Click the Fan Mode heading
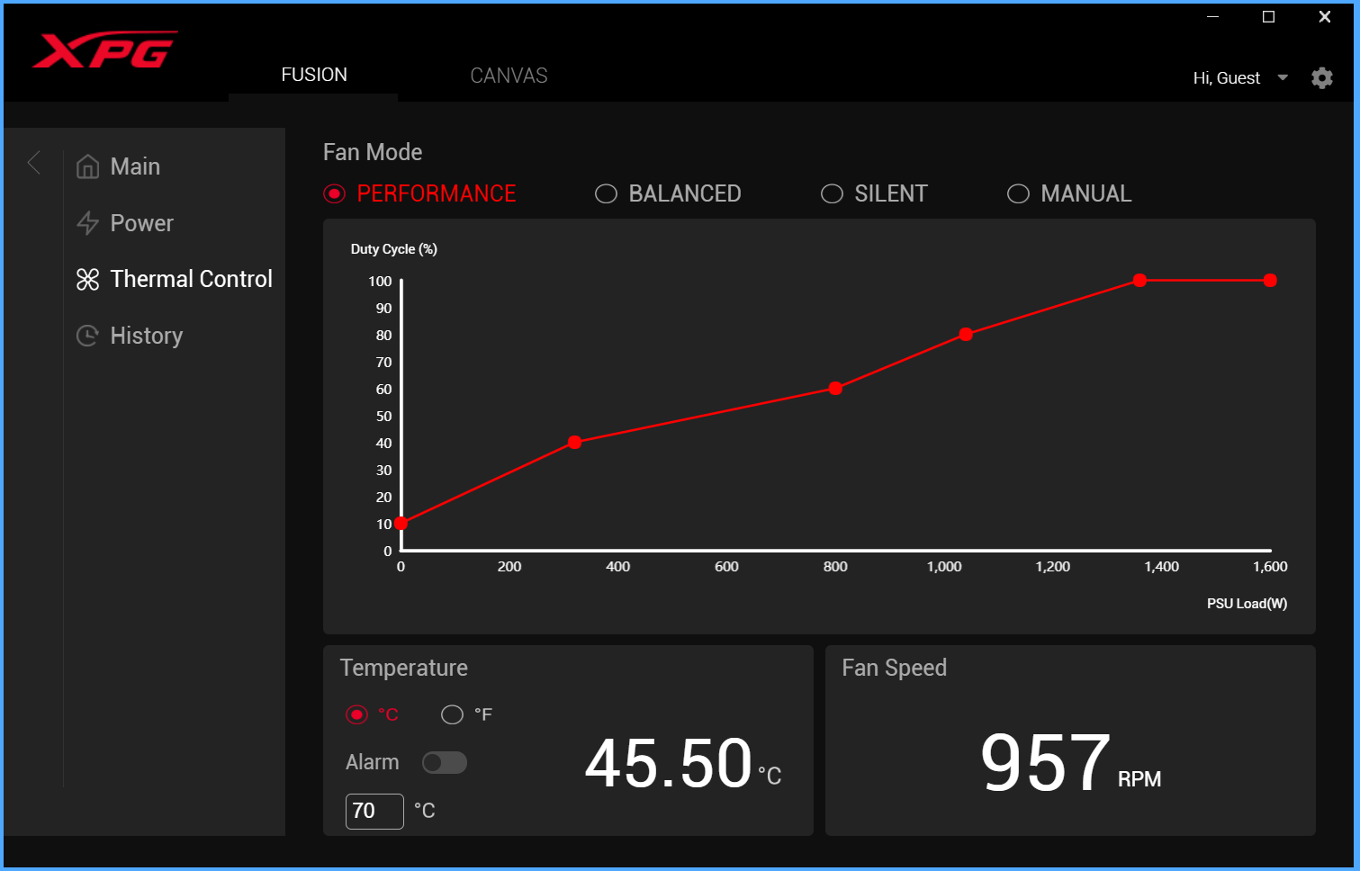Viewport: 1360px width, 871px height. coord(373,152)
